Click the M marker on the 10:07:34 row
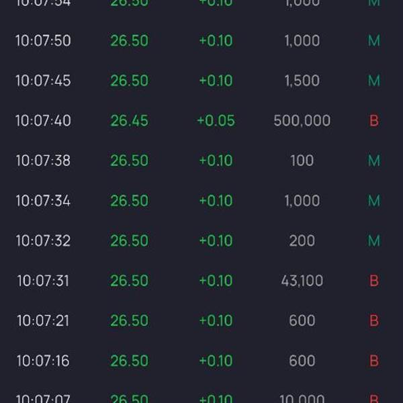The width and height of the screenshot is (403, 403). point(374,200)
